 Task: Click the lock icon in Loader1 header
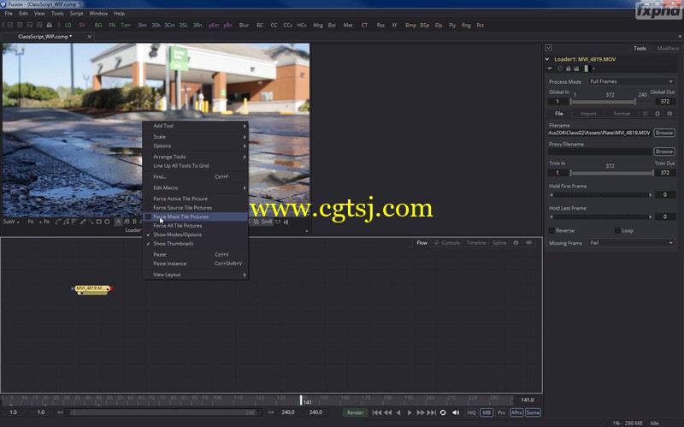568,68
